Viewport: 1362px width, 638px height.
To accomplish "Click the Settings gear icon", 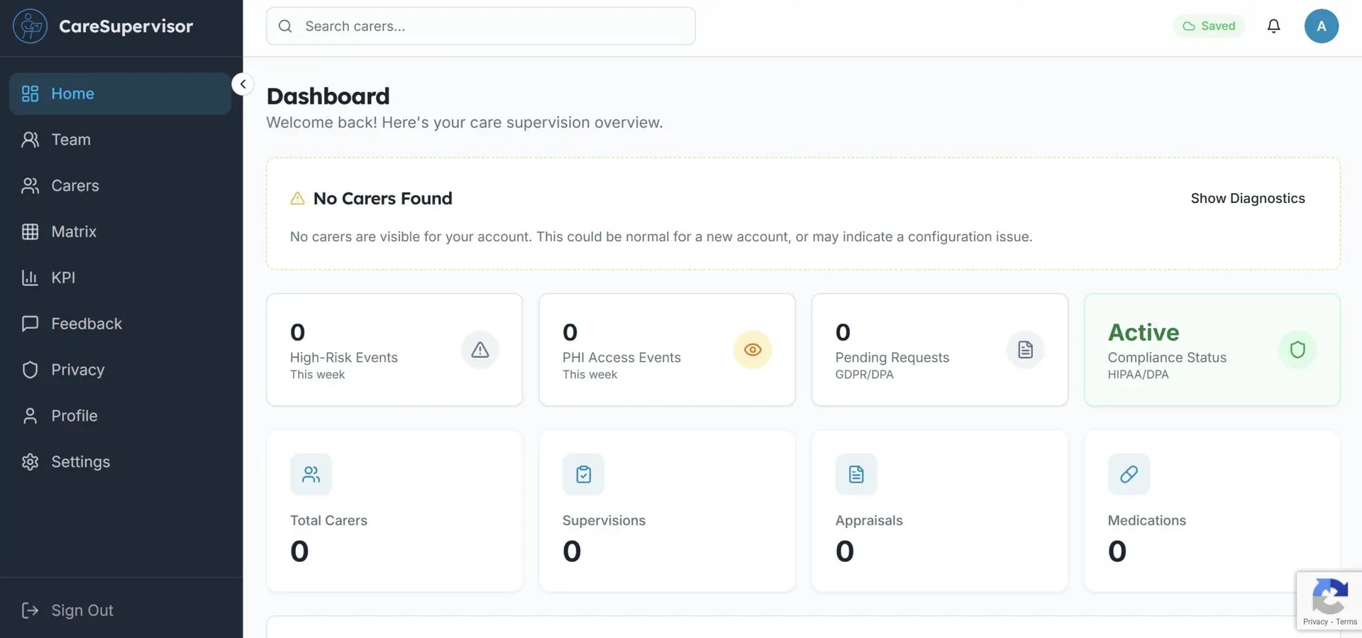I will pyautogui.click(x=30, y=462).
